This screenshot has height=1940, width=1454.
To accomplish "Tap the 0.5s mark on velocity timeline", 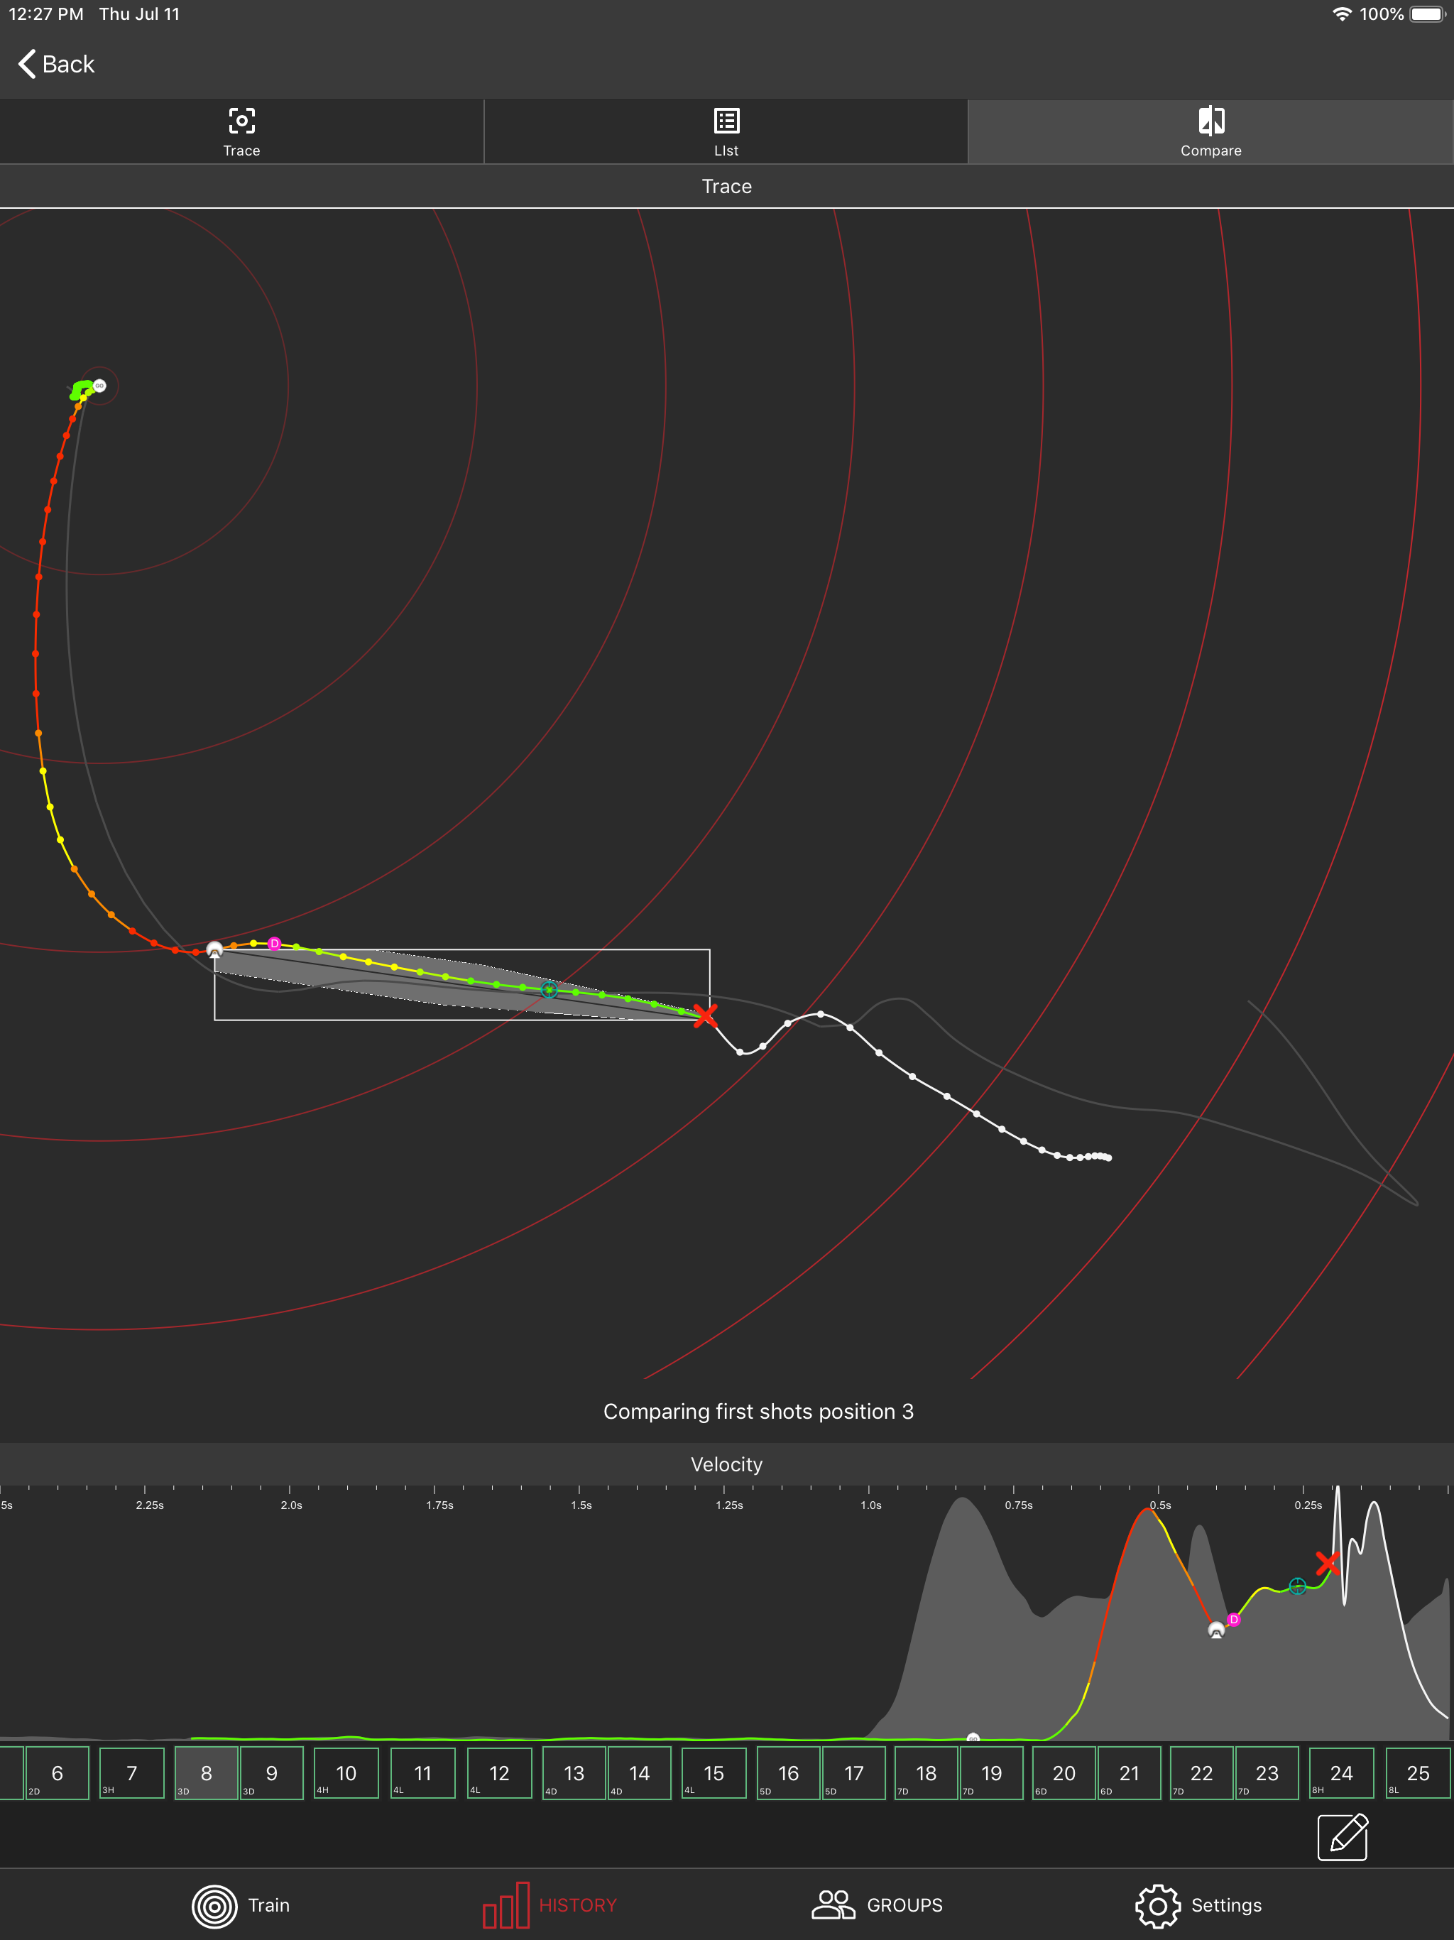I will pos(1159,1504).
